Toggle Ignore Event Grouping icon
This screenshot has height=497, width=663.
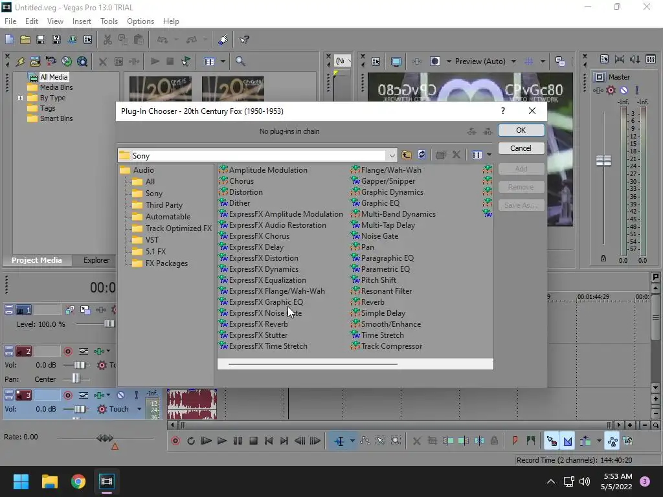point(628,441)
